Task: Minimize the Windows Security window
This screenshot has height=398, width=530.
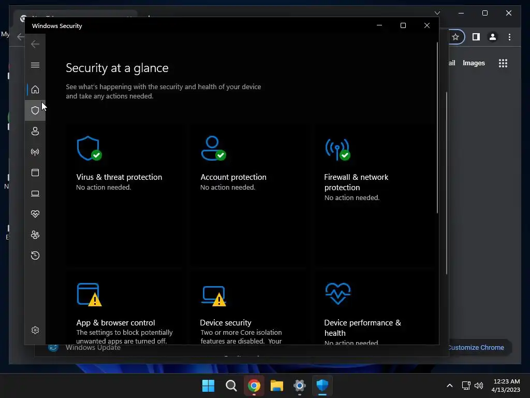Action: pos(379,25)
